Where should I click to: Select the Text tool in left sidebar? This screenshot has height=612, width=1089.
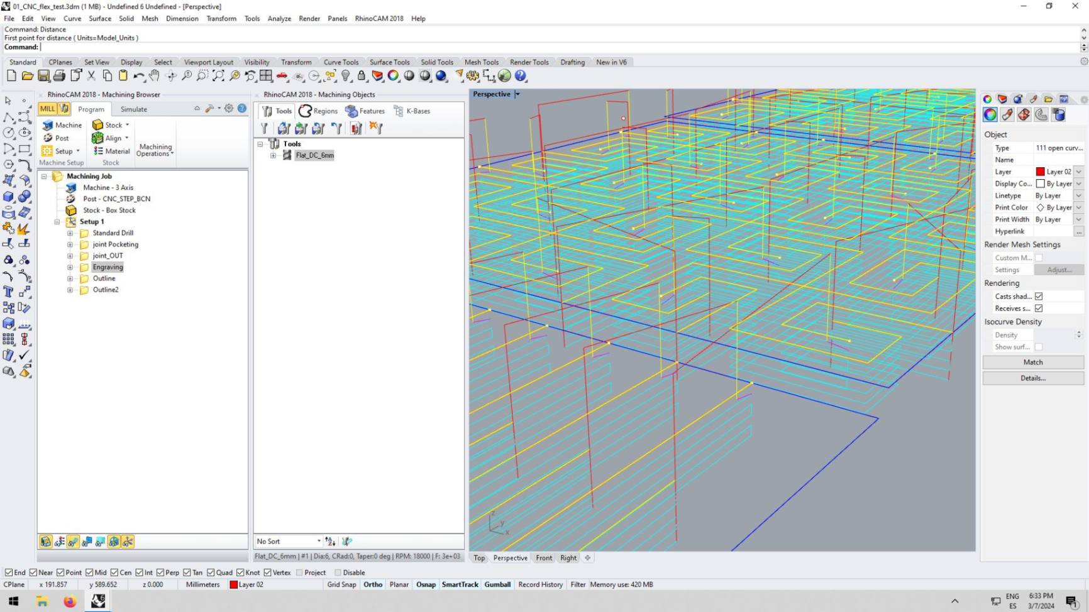pos(8,292)
